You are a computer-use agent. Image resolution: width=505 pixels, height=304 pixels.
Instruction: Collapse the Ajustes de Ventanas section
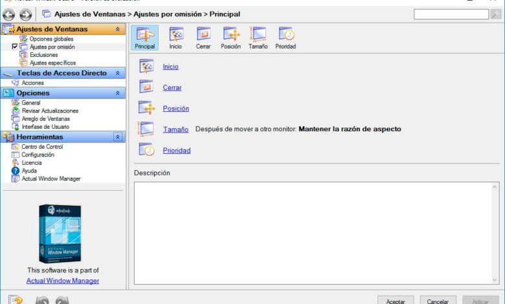(118, 29)
